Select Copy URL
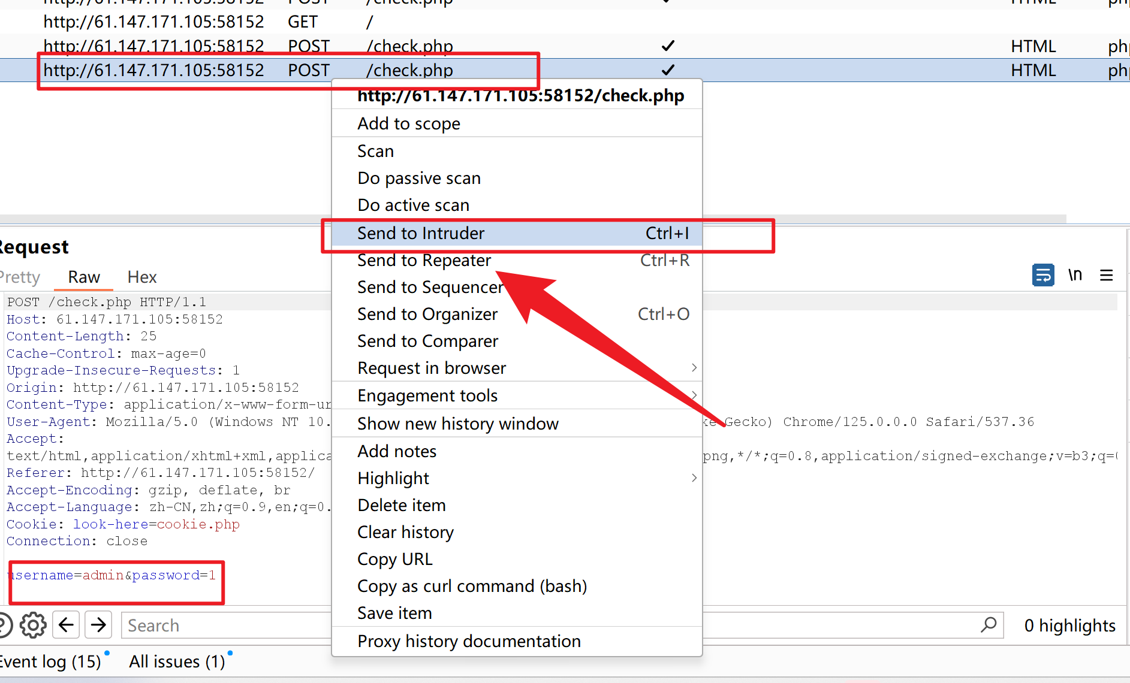 tap(517, 559)
